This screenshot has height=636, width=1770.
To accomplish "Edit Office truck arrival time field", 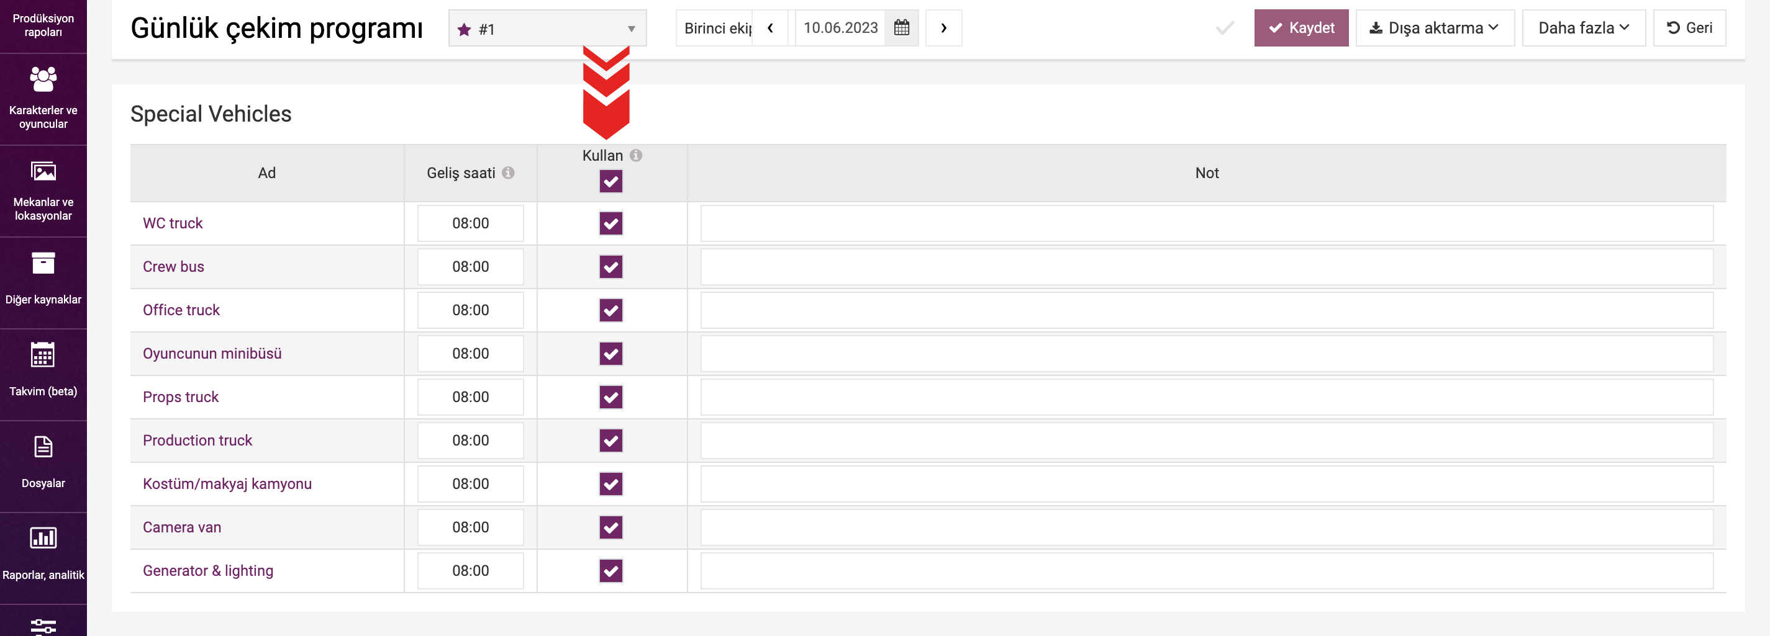I will point(471,310).
